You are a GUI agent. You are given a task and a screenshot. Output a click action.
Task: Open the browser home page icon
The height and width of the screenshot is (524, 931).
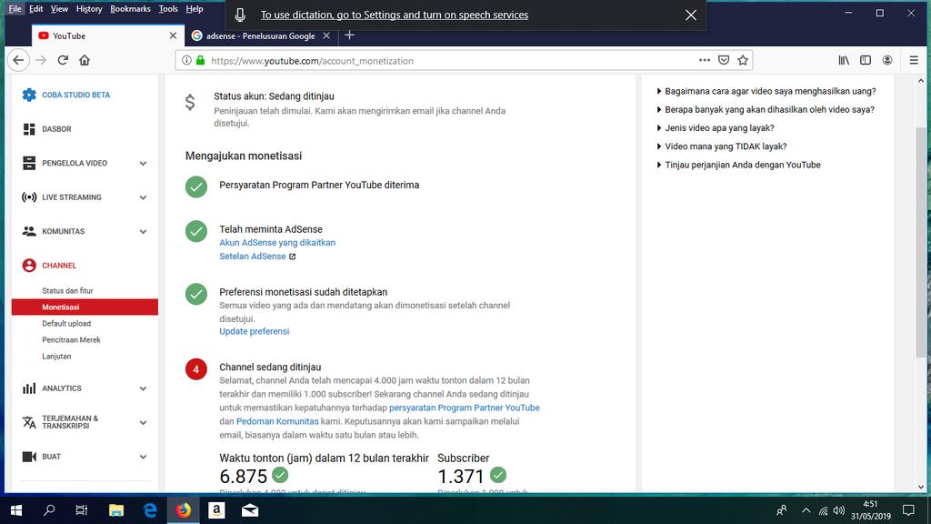(85, 60)
